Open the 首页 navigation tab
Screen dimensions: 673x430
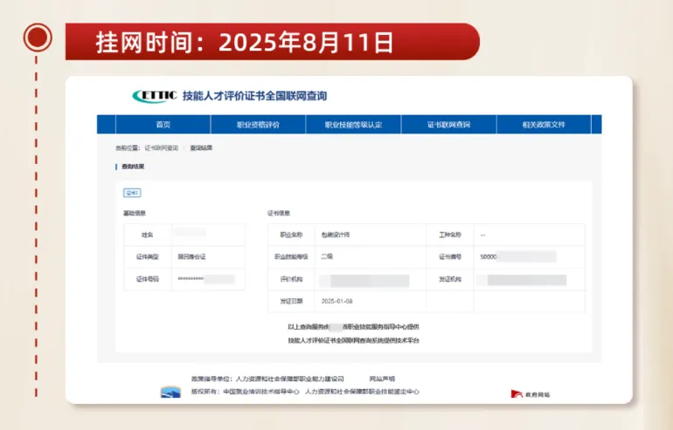(163, 125)
